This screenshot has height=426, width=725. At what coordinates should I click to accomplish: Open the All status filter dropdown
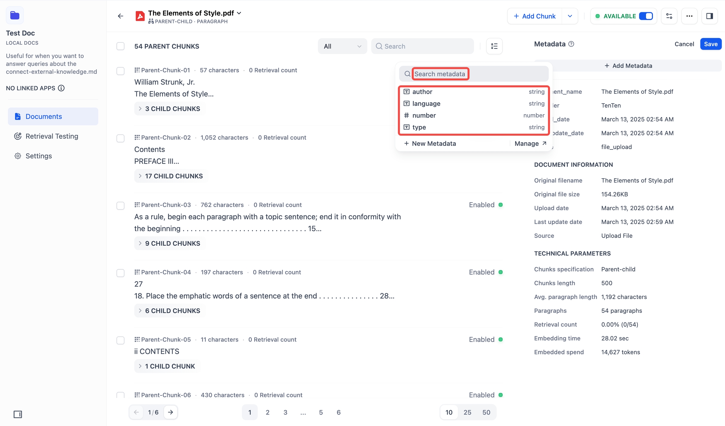[x=342, y=46]
